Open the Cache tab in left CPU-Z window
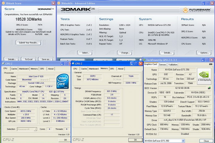The image size is (215, 143). (14, 69)
